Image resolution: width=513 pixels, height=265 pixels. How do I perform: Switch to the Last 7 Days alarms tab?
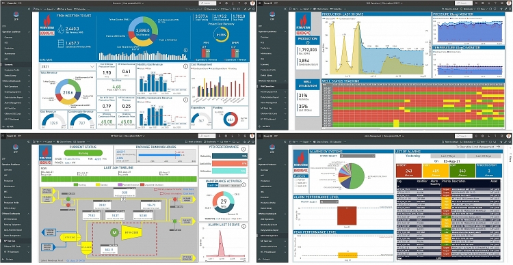pyautogui.click(x=448, y=156)
